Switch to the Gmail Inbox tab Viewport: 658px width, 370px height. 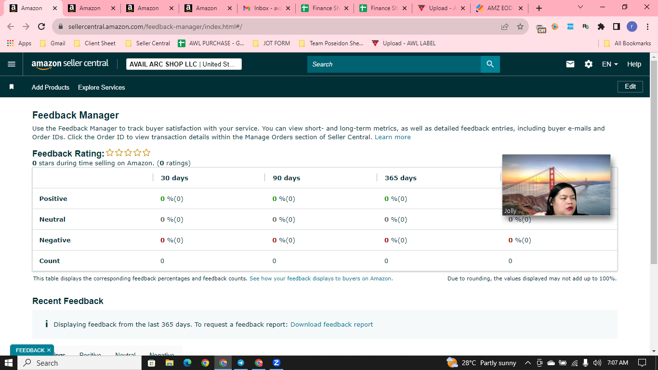(x=266, y=8)
